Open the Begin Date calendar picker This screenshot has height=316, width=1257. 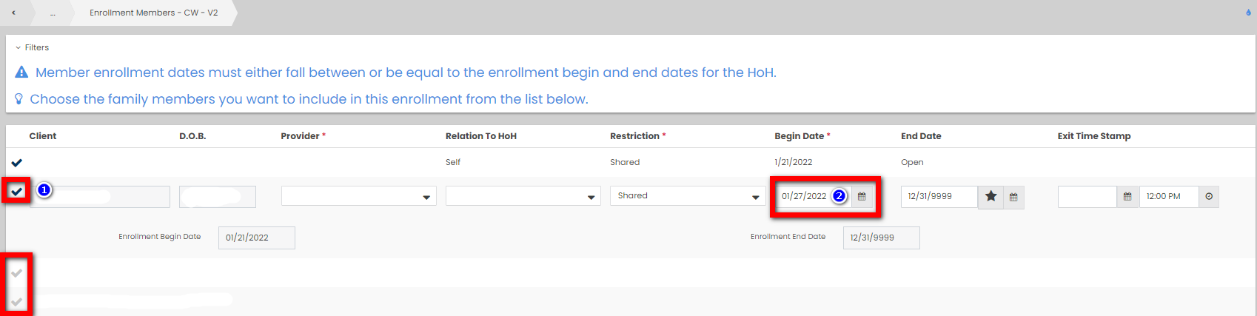coord(862,197)
